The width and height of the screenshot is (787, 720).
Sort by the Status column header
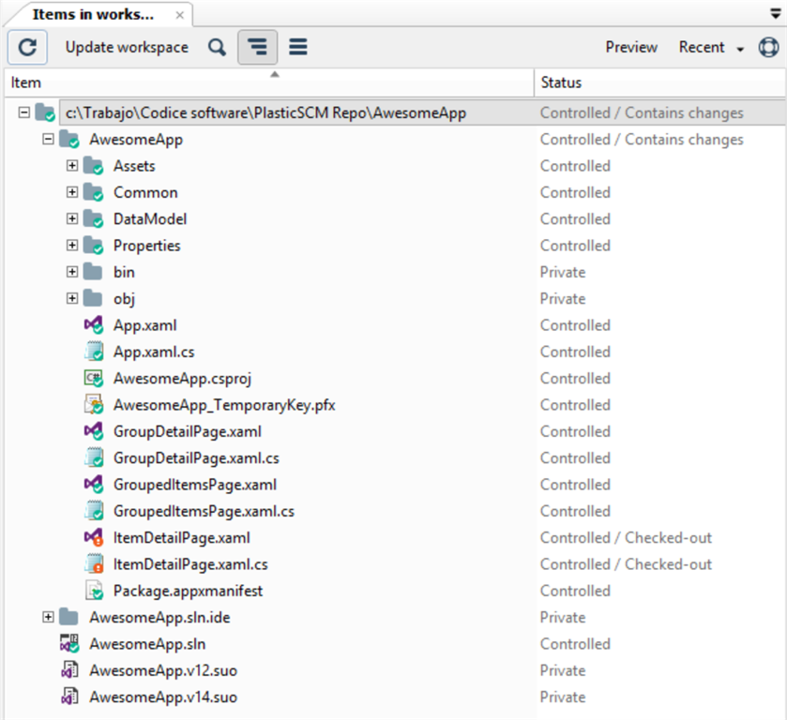(660, 82)
